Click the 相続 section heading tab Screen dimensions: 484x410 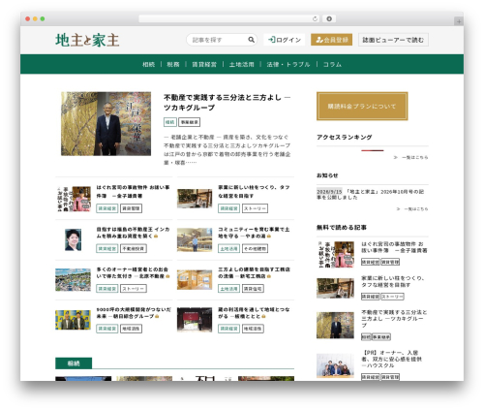[x=74, y=363]
